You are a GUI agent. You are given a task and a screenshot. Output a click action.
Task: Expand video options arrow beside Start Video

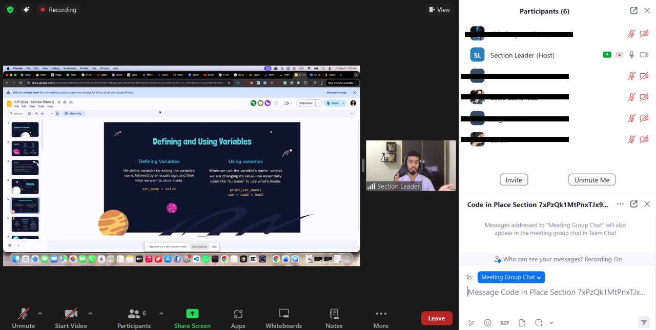[90, 313]
